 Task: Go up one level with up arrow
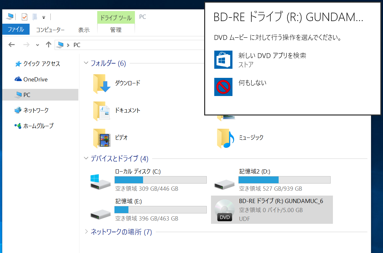[x=48, y=44]
